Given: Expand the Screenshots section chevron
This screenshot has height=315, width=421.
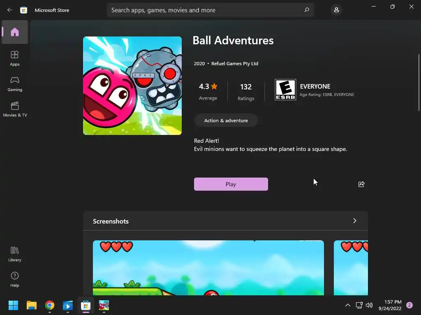Looking at the screenshot, I should point(355,221).
